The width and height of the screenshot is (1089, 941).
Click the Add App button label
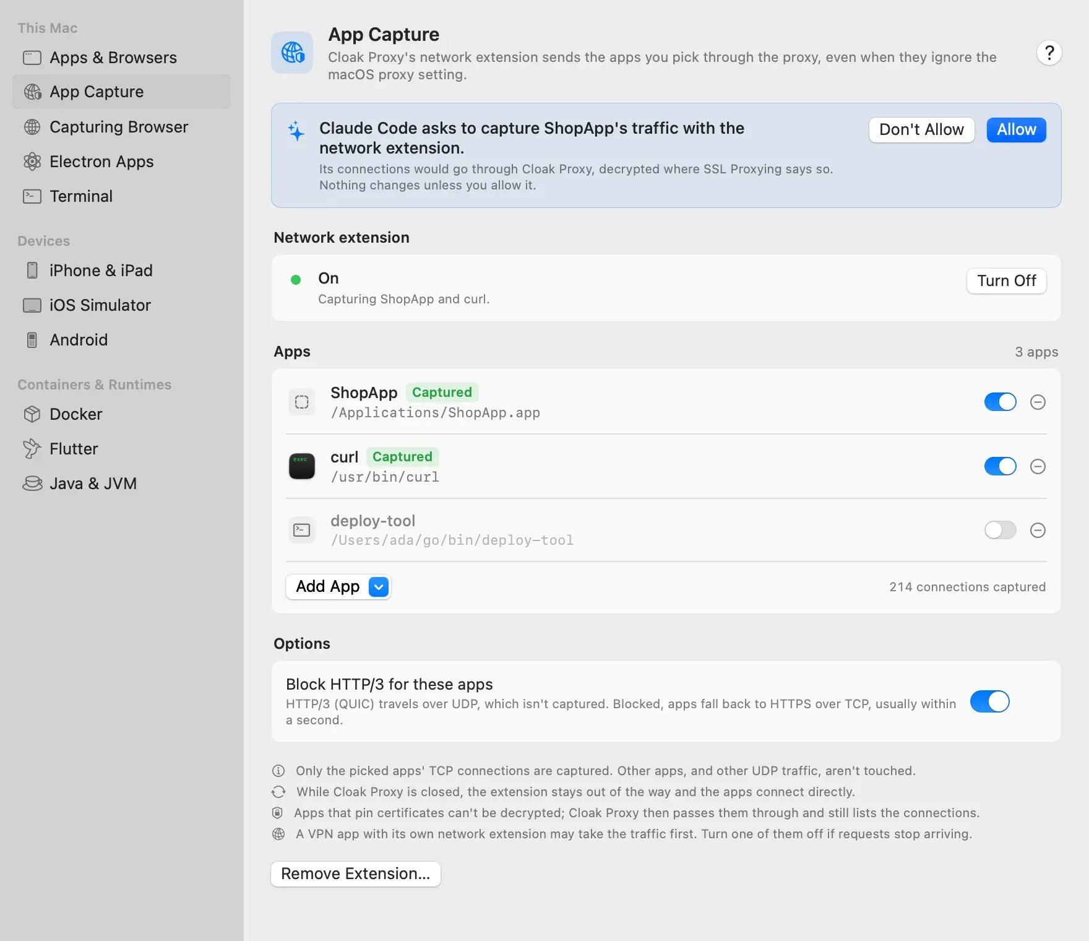point(327,587)
